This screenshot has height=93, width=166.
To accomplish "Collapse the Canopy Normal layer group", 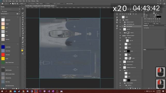I will pyautogui.click(x=123, y=65).
